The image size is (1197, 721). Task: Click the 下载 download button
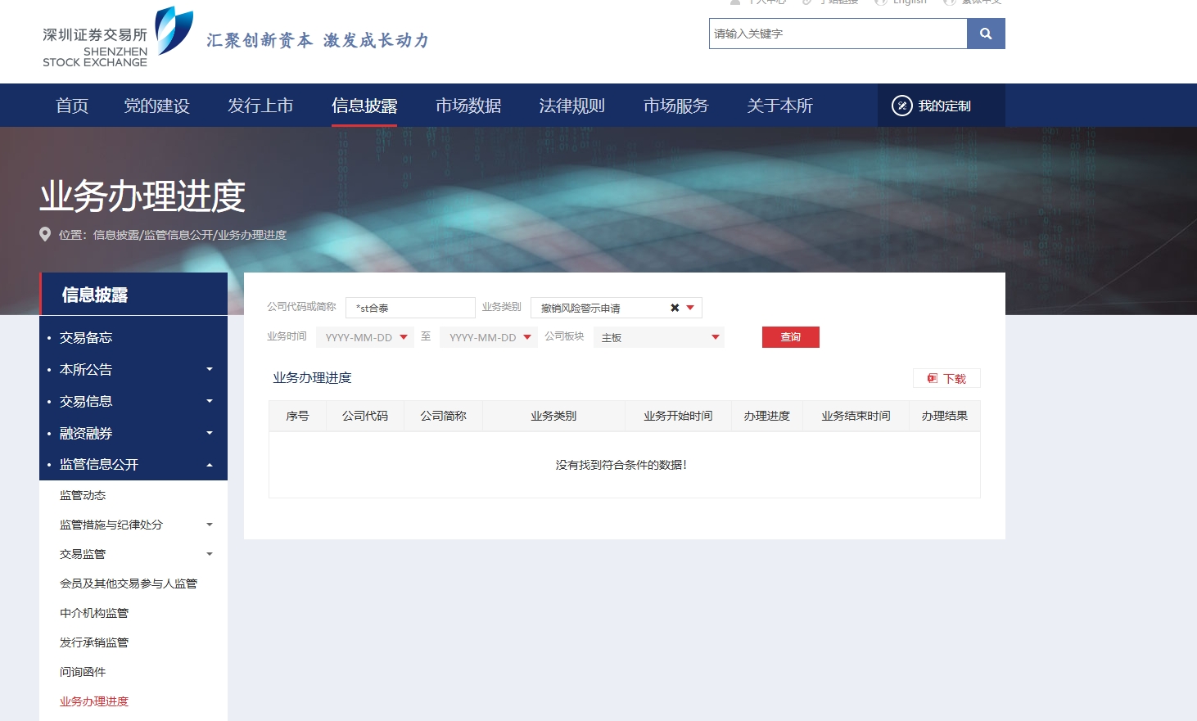946,378
